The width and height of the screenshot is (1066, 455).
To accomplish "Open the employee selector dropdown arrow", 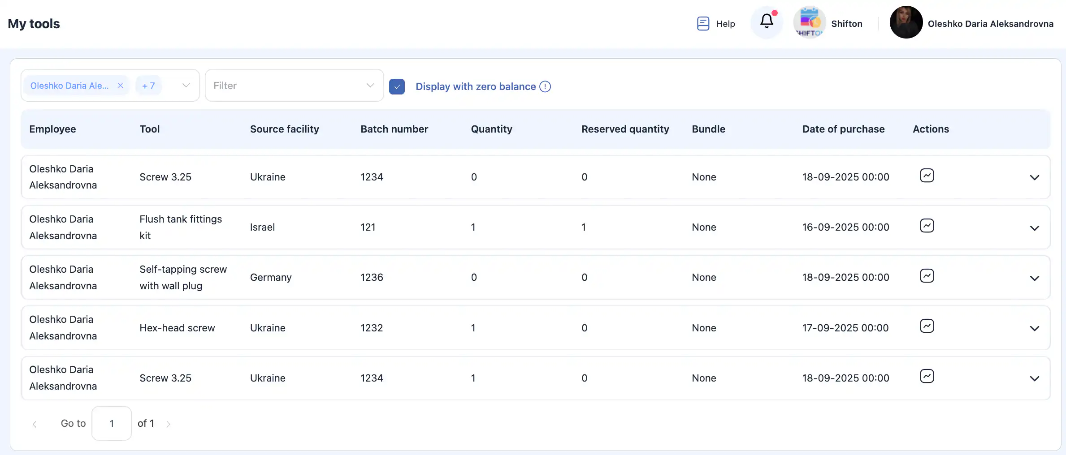I will point(186,86).
